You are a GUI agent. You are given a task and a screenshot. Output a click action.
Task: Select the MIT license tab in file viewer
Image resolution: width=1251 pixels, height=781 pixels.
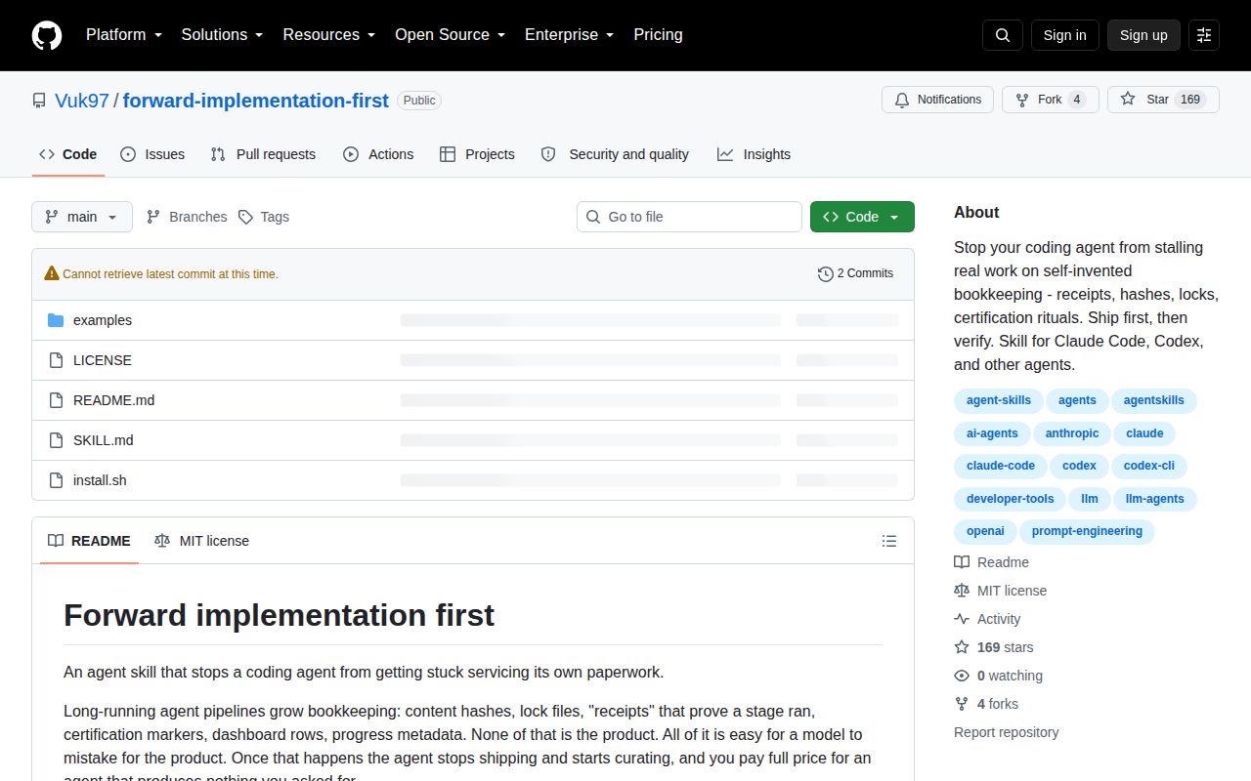pos(201,541)
